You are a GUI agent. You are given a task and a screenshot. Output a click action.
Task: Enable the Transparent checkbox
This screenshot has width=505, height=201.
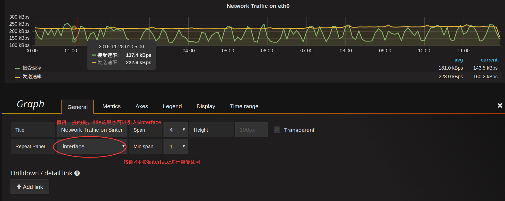[277, 130]
